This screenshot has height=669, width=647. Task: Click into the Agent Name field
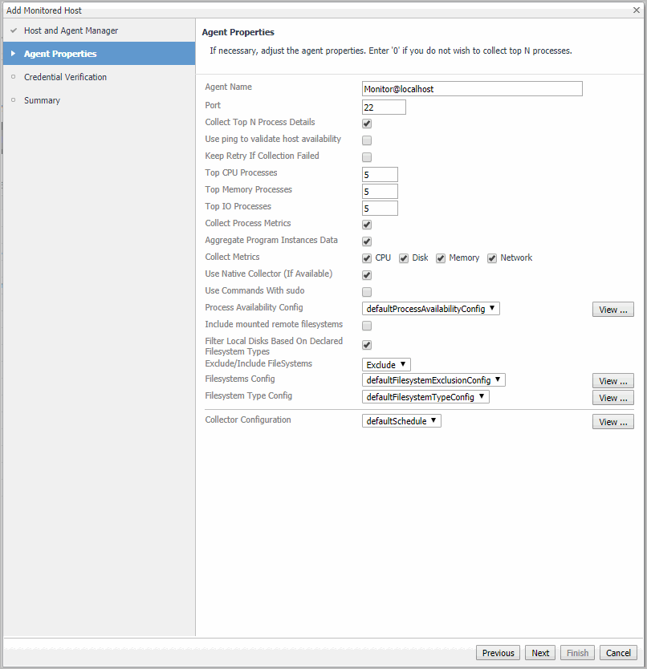point(472,89)
